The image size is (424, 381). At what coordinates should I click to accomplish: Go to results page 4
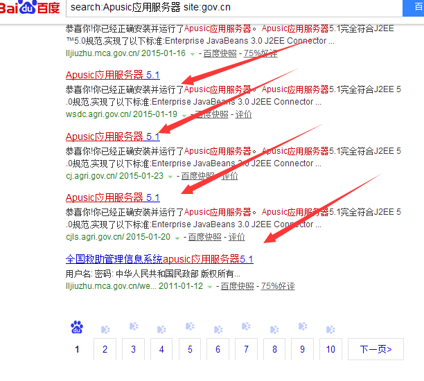click(161, 349)
